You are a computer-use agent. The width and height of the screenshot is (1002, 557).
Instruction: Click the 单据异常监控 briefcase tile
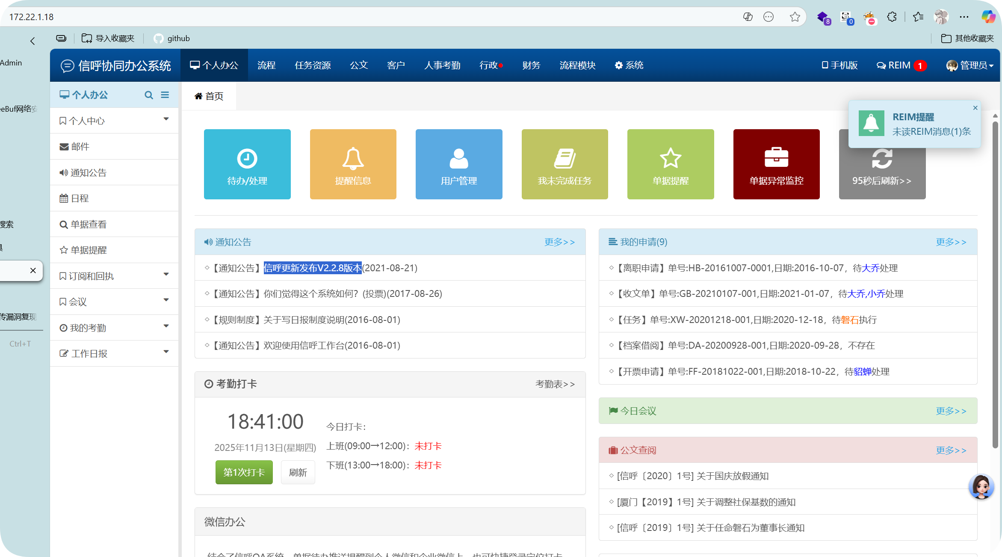776,164
